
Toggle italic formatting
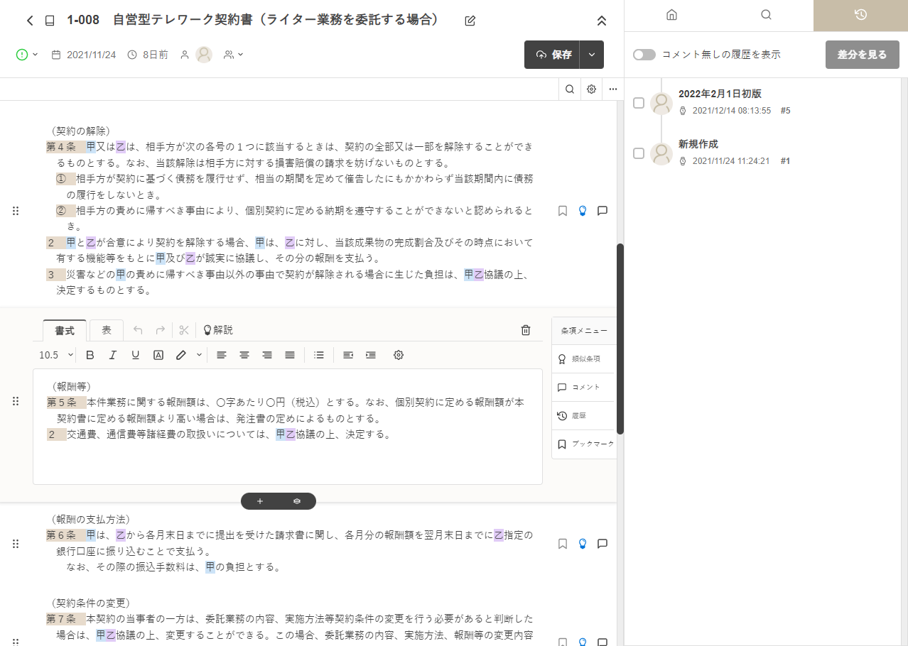tap(112, 355)
